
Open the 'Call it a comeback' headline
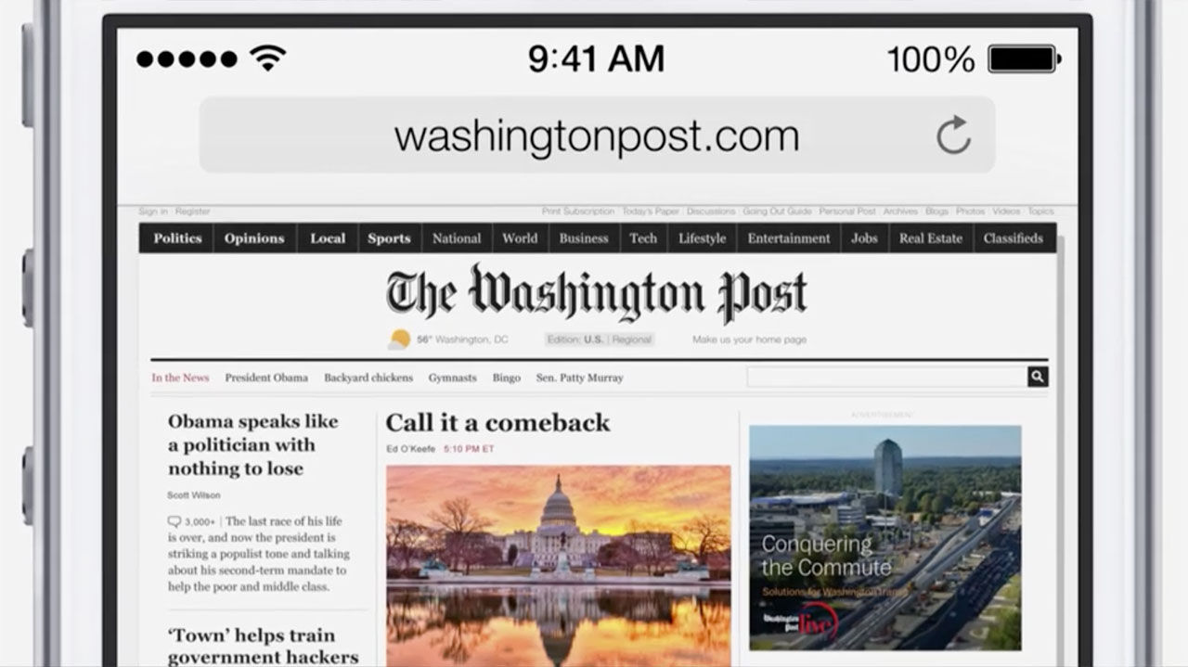point(497,423)
